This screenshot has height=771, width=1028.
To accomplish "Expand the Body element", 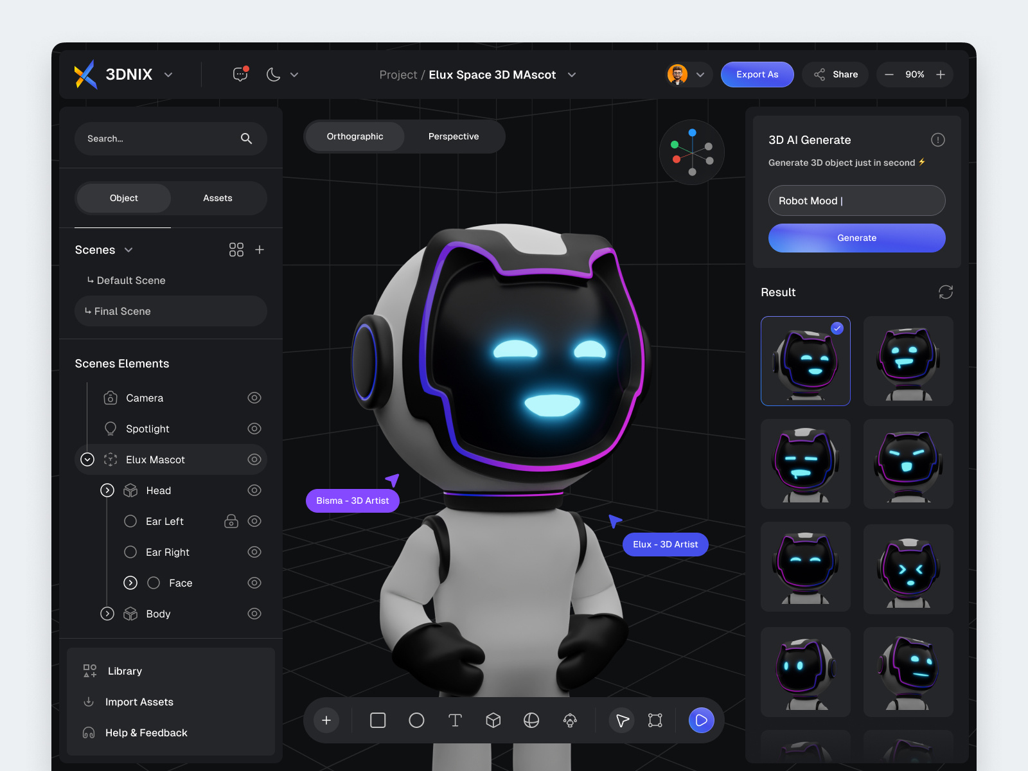I will click(x=107, y=614).
